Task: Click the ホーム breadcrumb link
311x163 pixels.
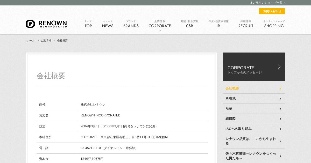Action: pos(31,41)
